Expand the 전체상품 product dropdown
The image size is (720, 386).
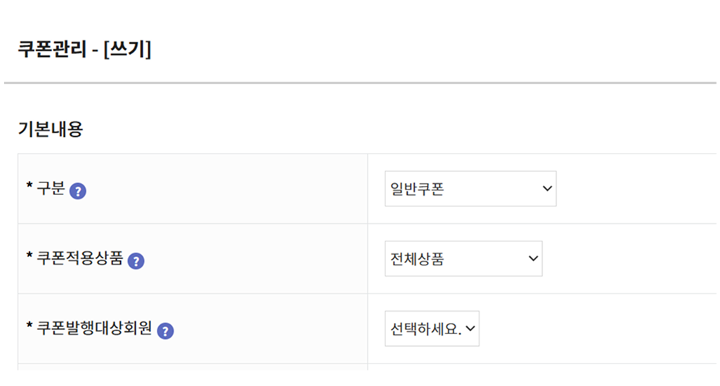(463, 259)
